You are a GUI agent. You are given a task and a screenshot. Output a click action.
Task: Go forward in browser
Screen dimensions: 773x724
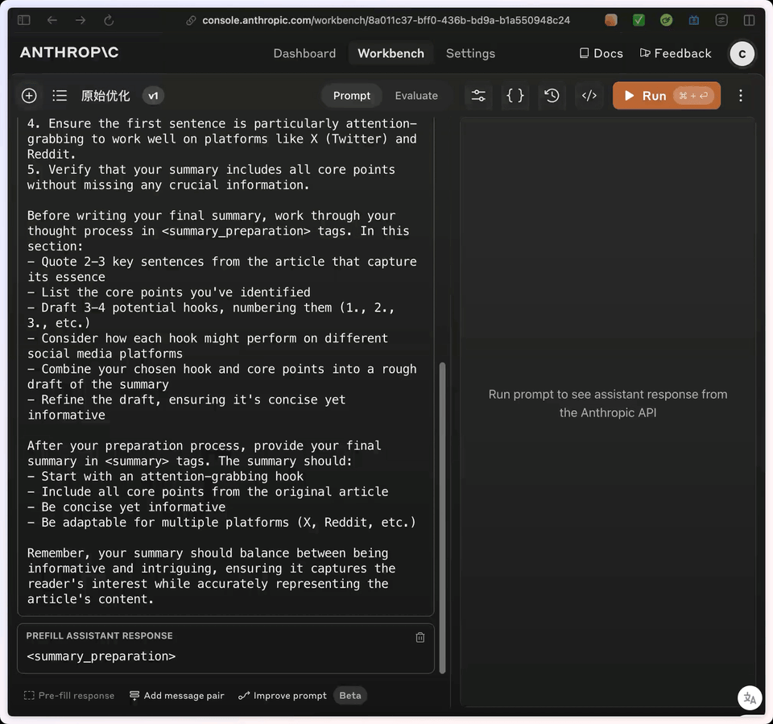[x=81, y=20]
